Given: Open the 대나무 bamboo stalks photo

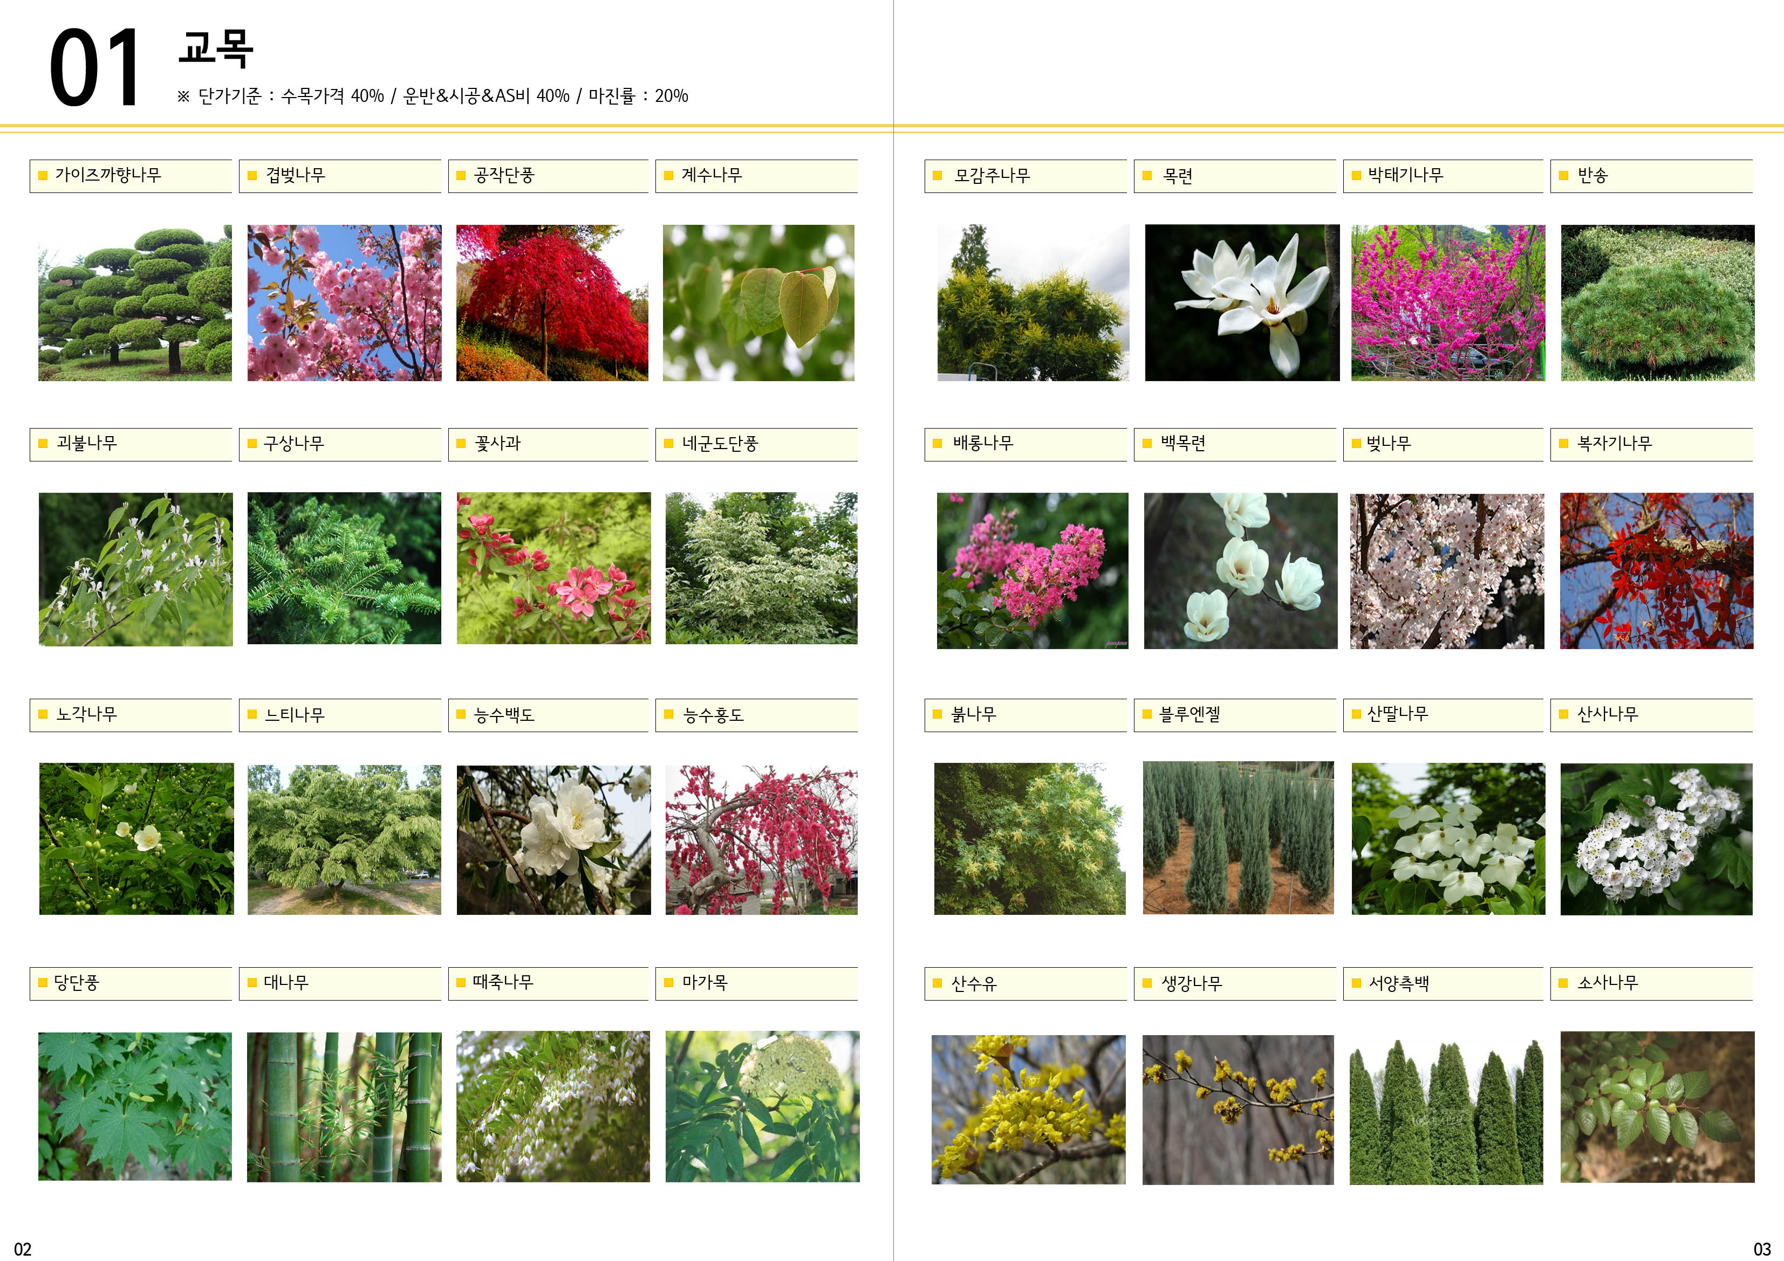Looking at the screenshot, I should (x=344, y=1107).
